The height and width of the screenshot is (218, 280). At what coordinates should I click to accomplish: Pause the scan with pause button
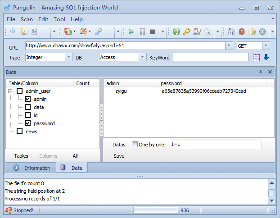tap(142, 32)
